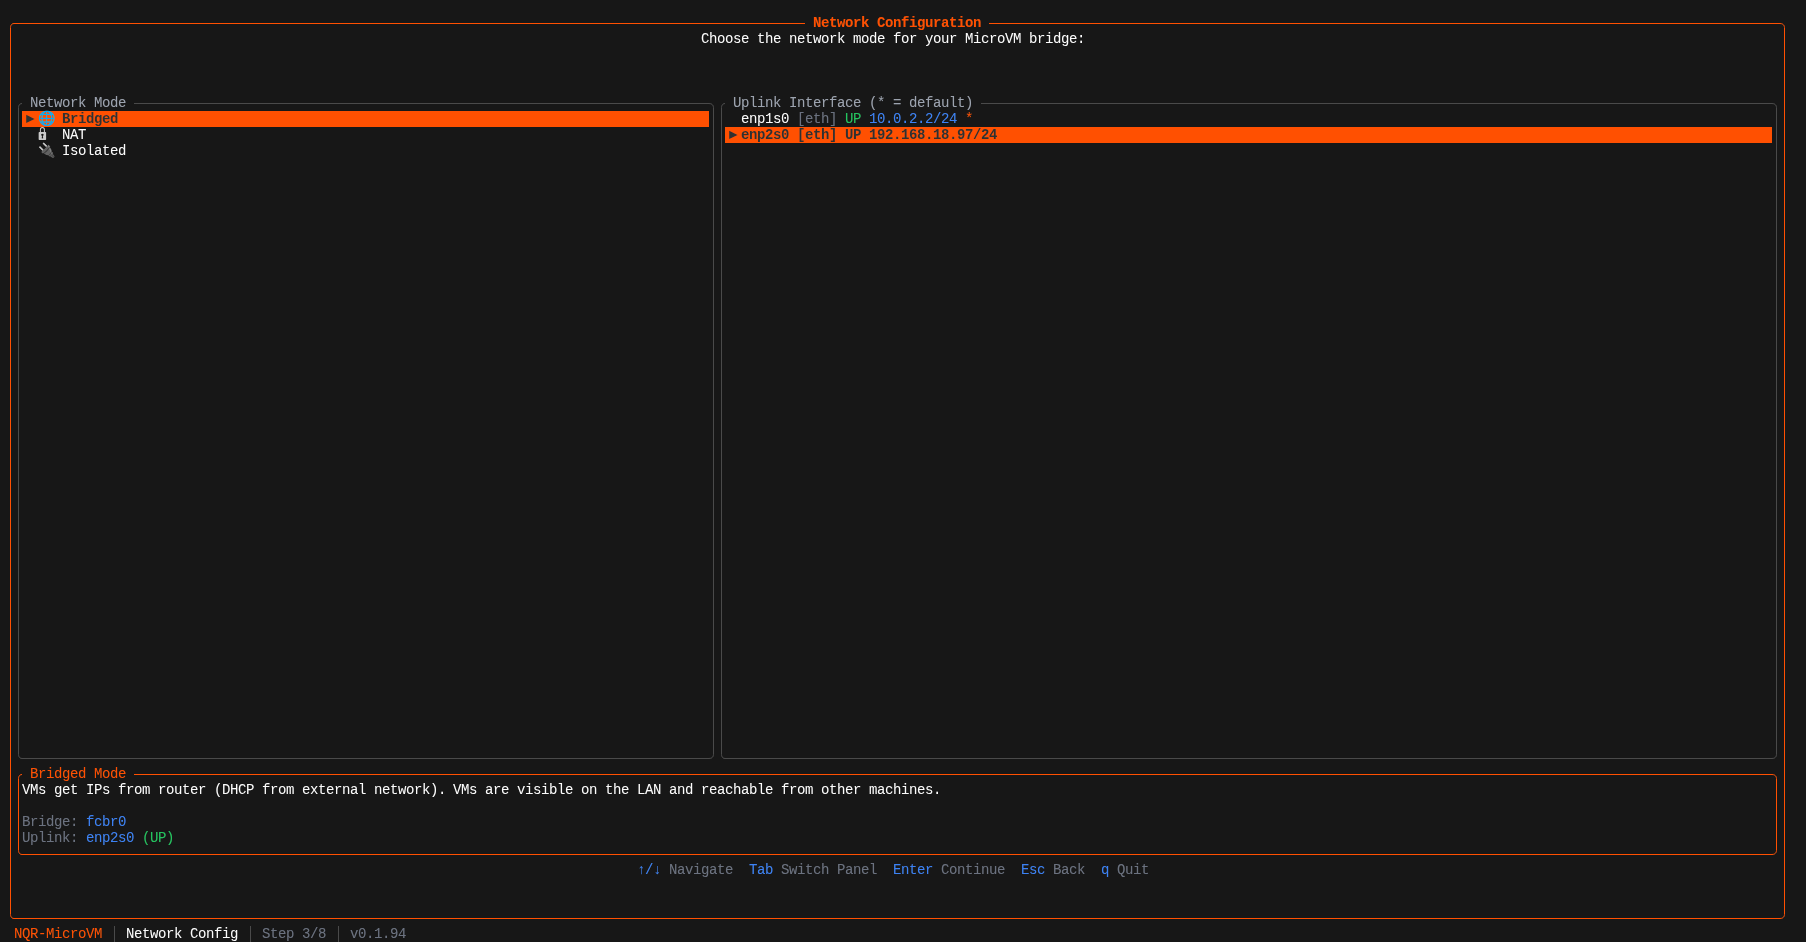Click the NQR-MicroVM label in the status bar
The width and height of the screenshot is (1806, 942).
click(x=58, y=933)
